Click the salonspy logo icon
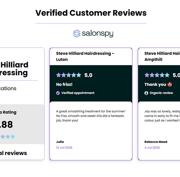180x177 pixels. click(77, 33)
